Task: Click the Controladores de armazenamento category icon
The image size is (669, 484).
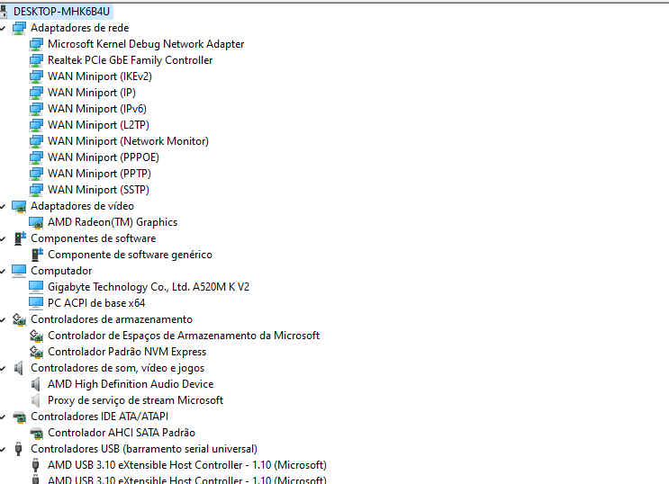Action: pos(19,319)
